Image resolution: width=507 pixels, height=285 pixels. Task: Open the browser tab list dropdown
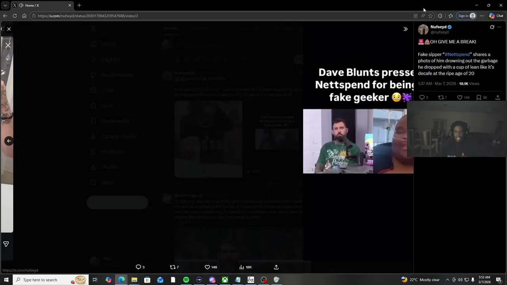(5, 5)
